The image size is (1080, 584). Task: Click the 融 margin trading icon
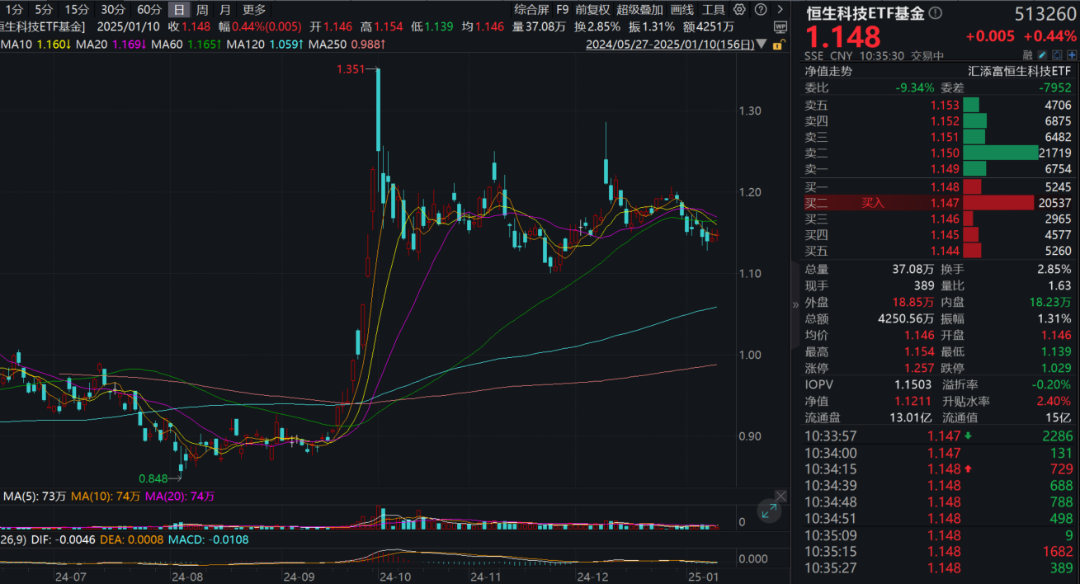(1027, 54)
